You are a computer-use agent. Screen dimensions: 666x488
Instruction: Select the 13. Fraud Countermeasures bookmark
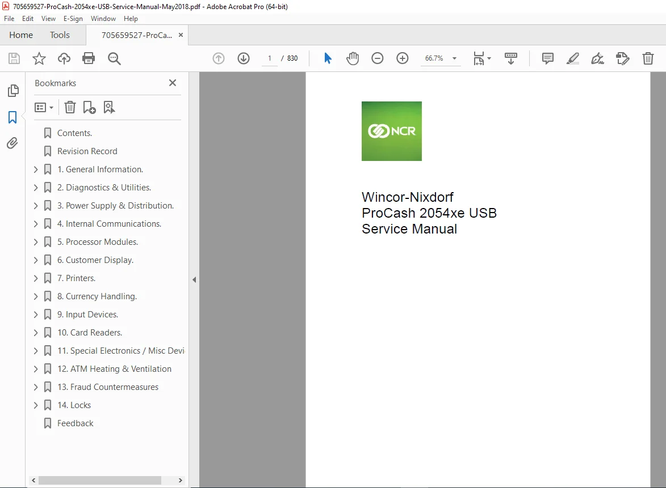(x=108, y=387)
